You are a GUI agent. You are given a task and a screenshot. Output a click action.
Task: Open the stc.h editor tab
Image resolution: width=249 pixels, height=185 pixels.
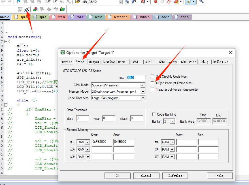point(59,17)
